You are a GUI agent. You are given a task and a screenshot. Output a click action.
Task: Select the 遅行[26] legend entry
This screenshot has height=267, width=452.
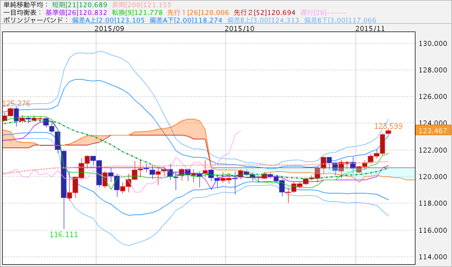tap(323, 13)
